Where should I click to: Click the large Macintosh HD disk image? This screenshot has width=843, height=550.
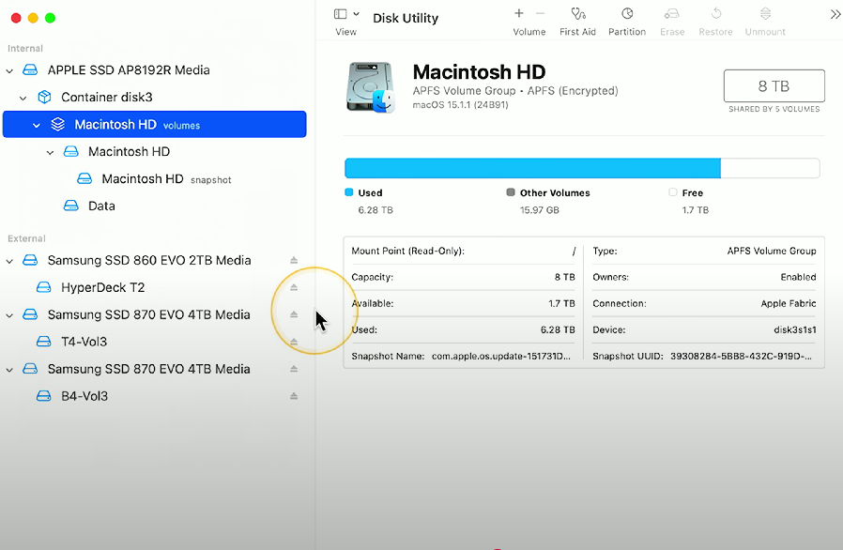(x=371, y=87)
